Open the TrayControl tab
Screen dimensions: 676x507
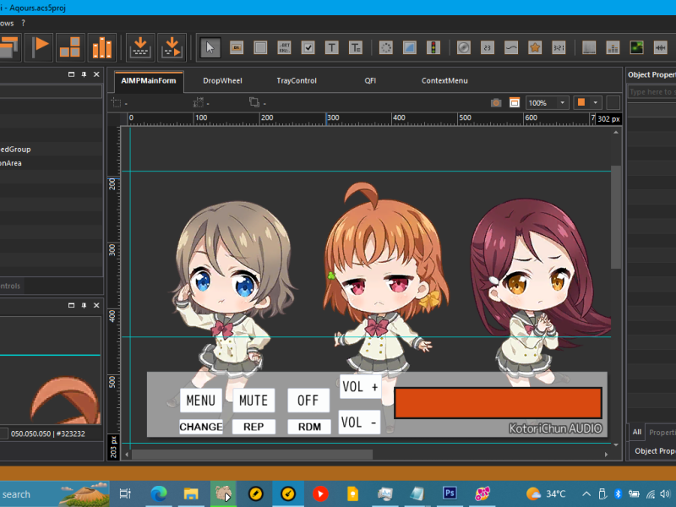(x=297, y=80)
